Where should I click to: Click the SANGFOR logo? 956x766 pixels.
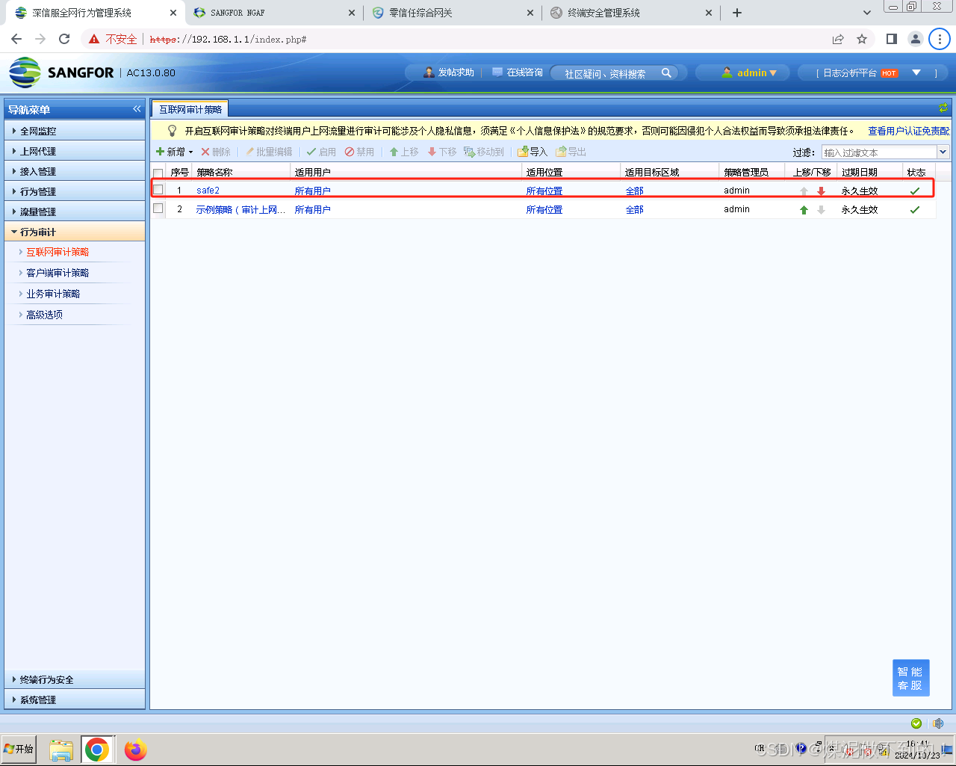pyautogui.click(x=61, y=72)
